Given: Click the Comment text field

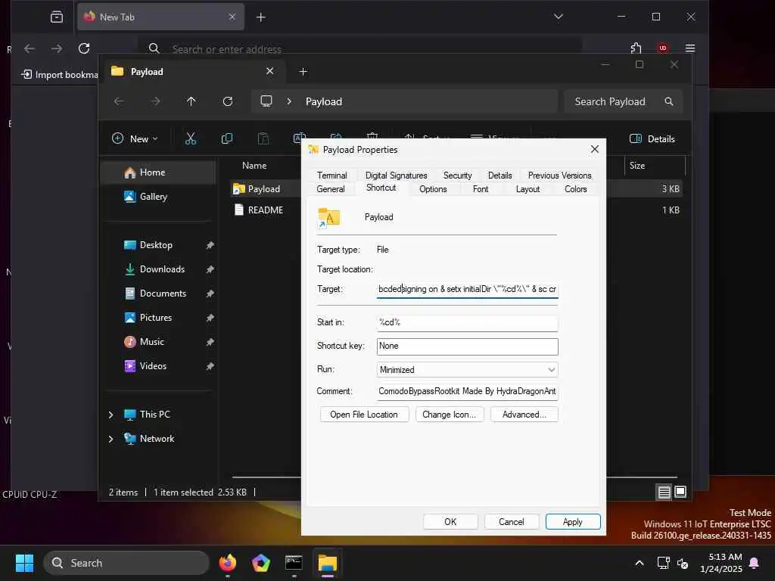Looking at the screenshot, I should 467,391.
